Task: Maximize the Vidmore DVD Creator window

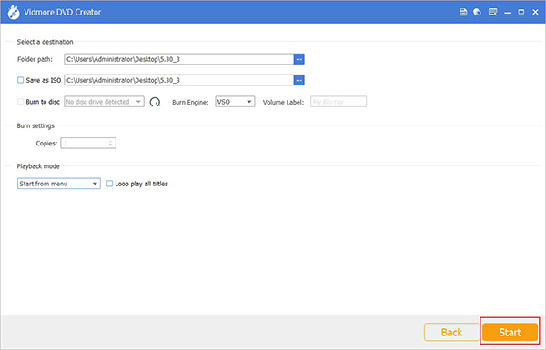Action: [521, 12]
